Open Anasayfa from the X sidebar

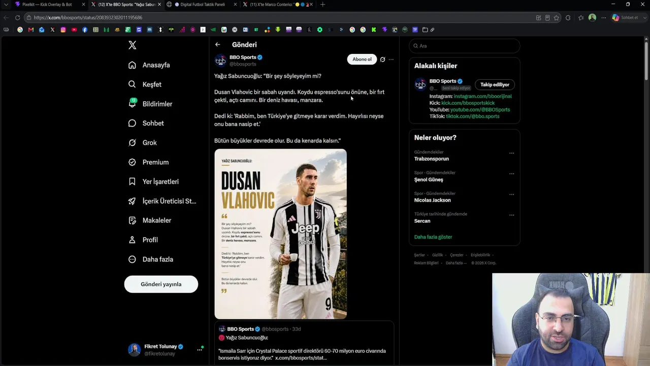tap(149, 65)
